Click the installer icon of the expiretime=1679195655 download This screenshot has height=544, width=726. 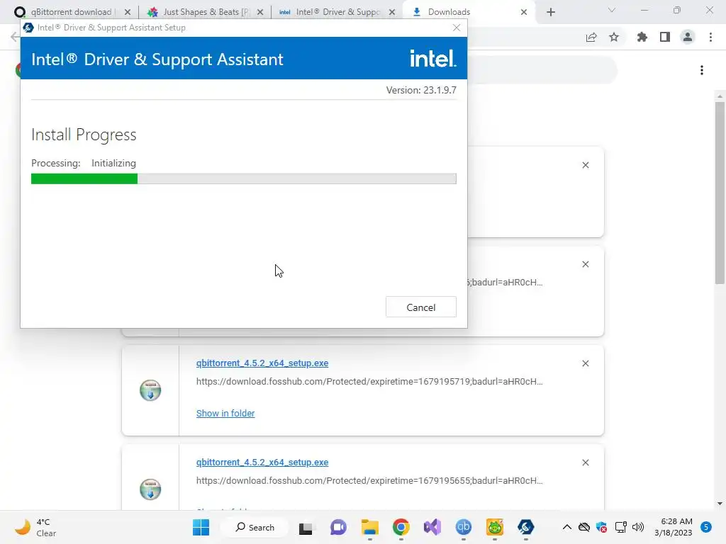click(150, 489)
